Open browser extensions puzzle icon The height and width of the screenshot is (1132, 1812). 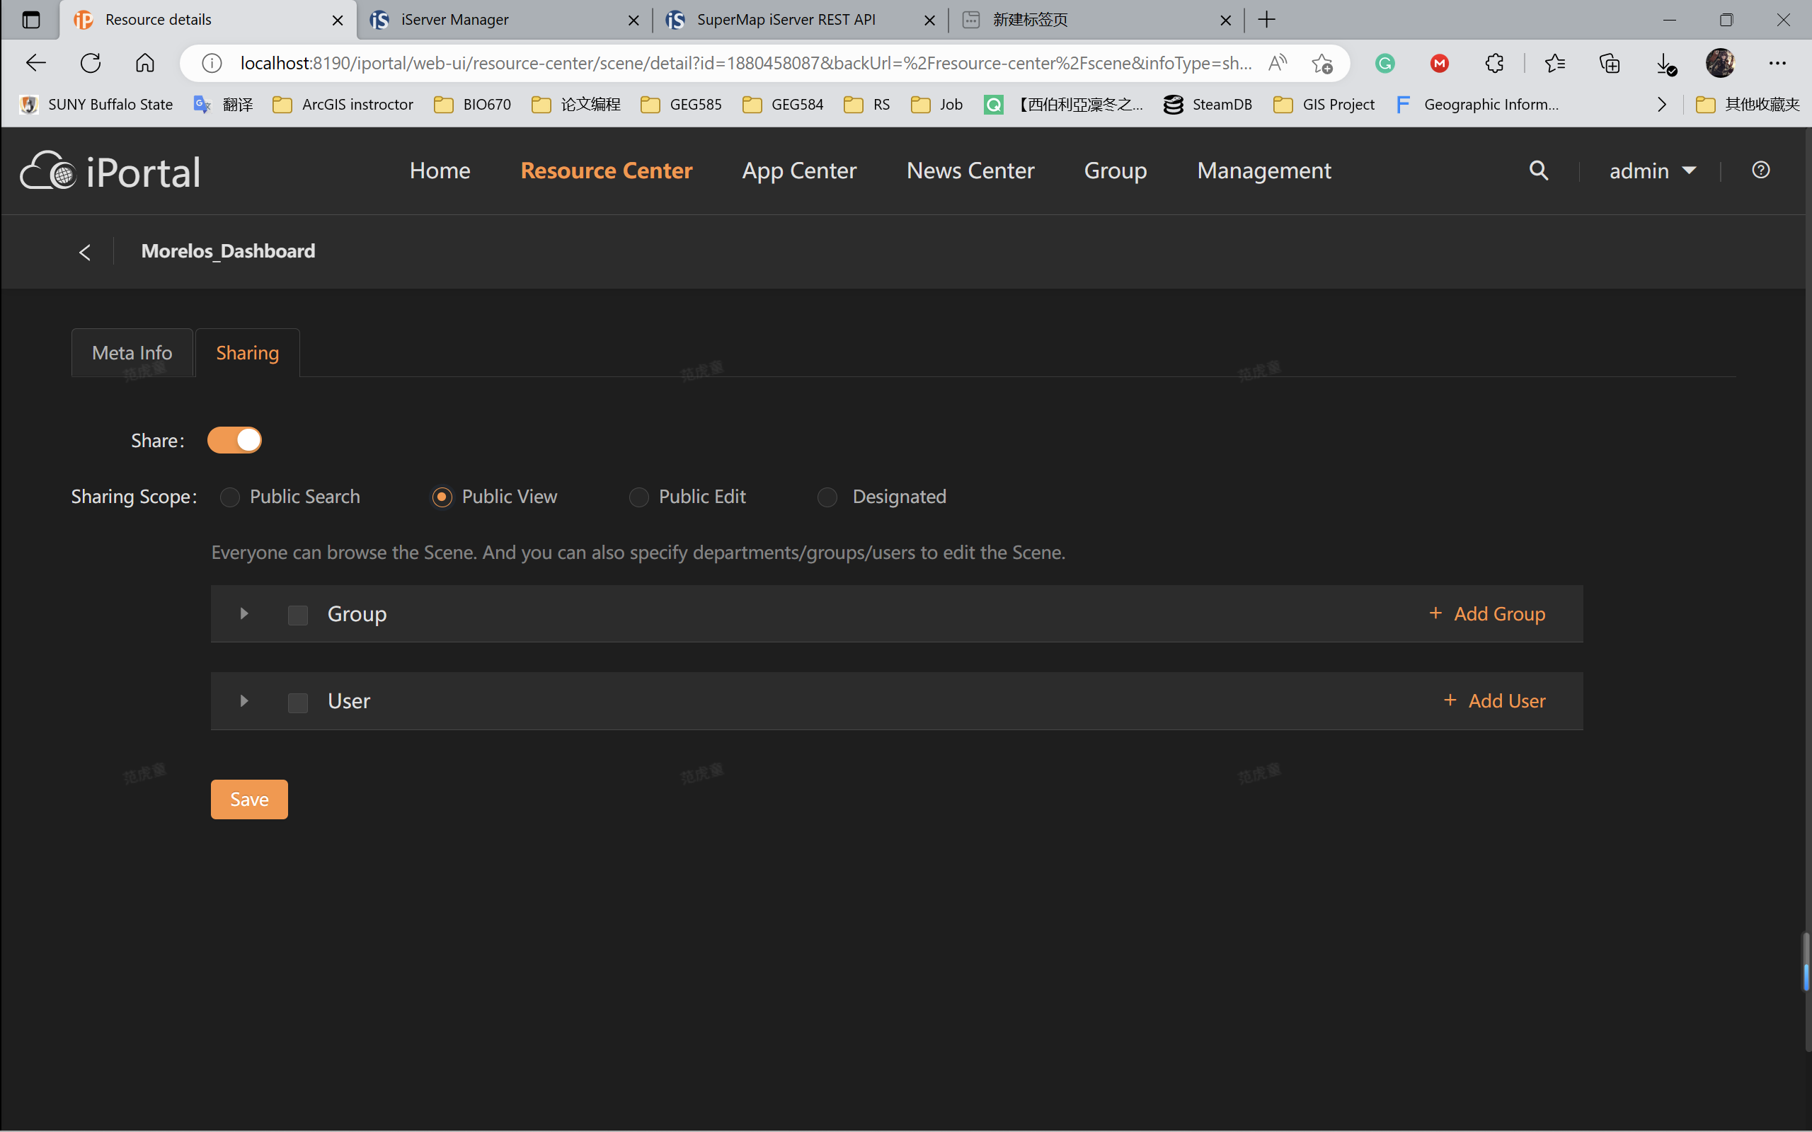1493,63
